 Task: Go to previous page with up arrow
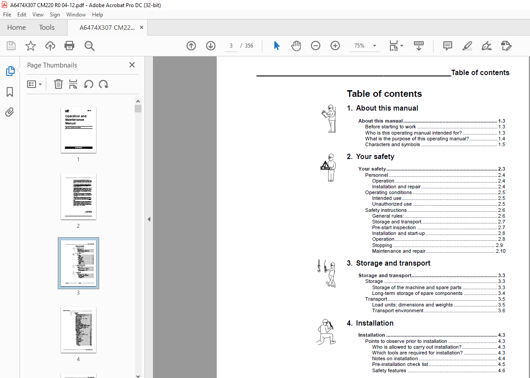(x=191, y=46)
